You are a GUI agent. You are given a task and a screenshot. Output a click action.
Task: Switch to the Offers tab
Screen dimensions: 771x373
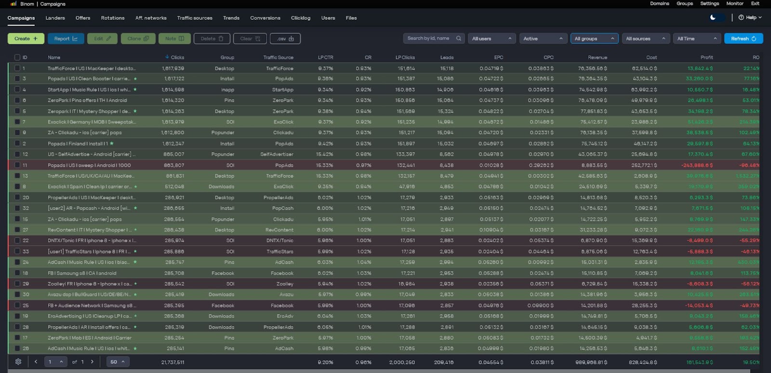pyautogui.click(x=83, y=18)
